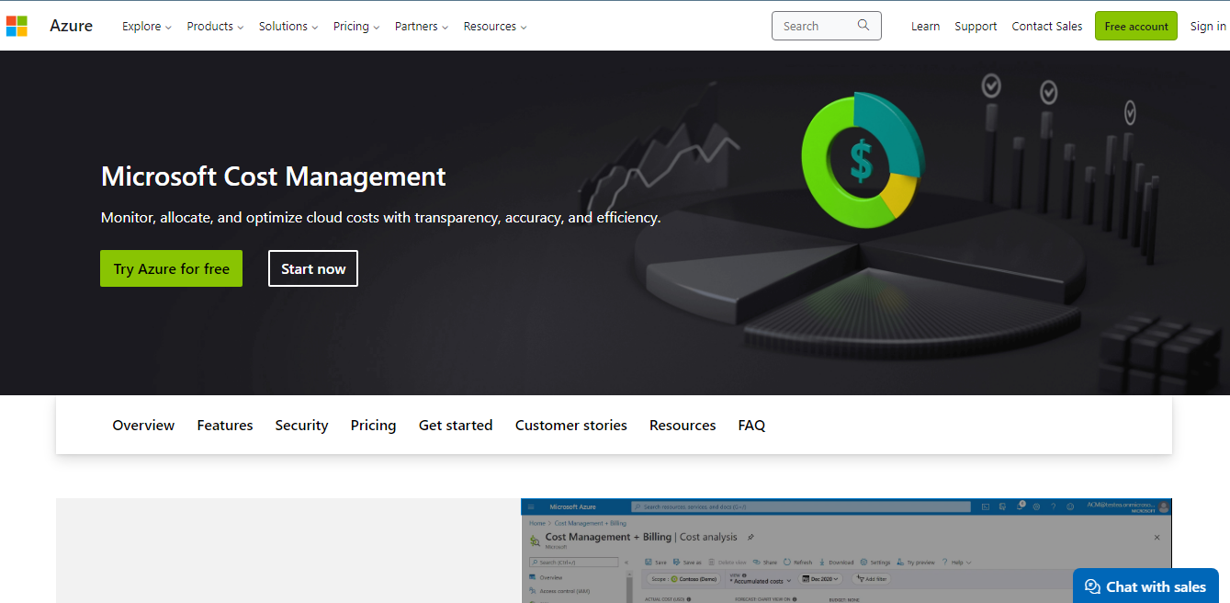Click the Contact Sales link
Viewport: 1230px width, 603px height.
[1047, 26]
